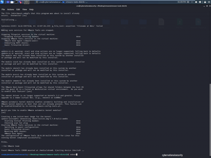Click 'Found VMware Tools CDROM mounted at /media/cdrom0' line
This screenshot has width=211, height=158.
click(x=43, y=150)
